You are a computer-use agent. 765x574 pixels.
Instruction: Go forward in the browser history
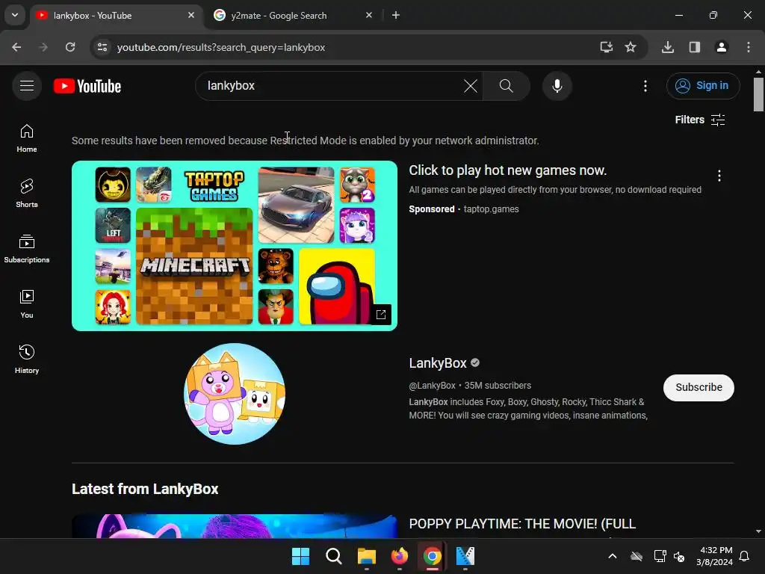pyautogui.click(x=43, y=47)
